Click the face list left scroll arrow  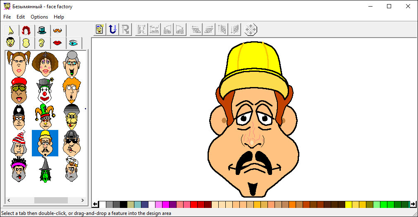coord(9,200)
